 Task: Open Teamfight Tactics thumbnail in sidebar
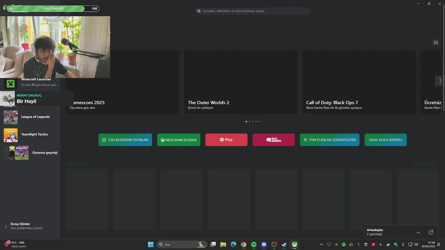(x=10, y=135)
